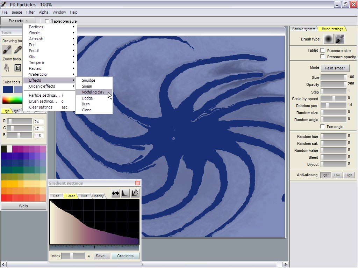Choose Modeling clay from Effects submenu
Image resolution: width=358 pixels, height=268 pixels.
93,92
